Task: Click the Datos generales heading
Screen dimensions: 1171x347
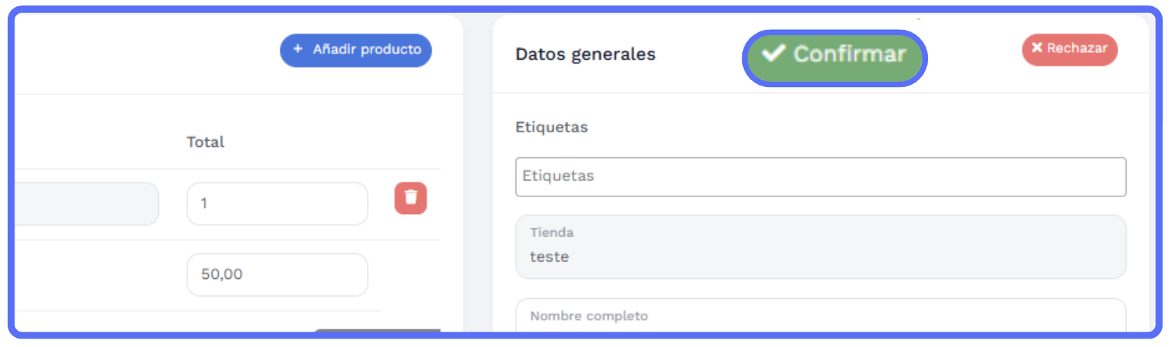Action: [585, 54]
